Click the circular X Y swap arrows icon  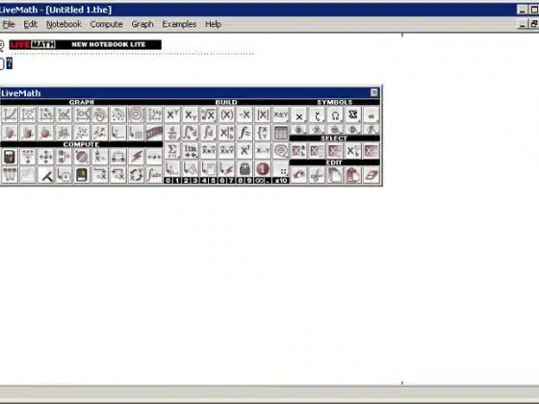click(x=136, y=175)
